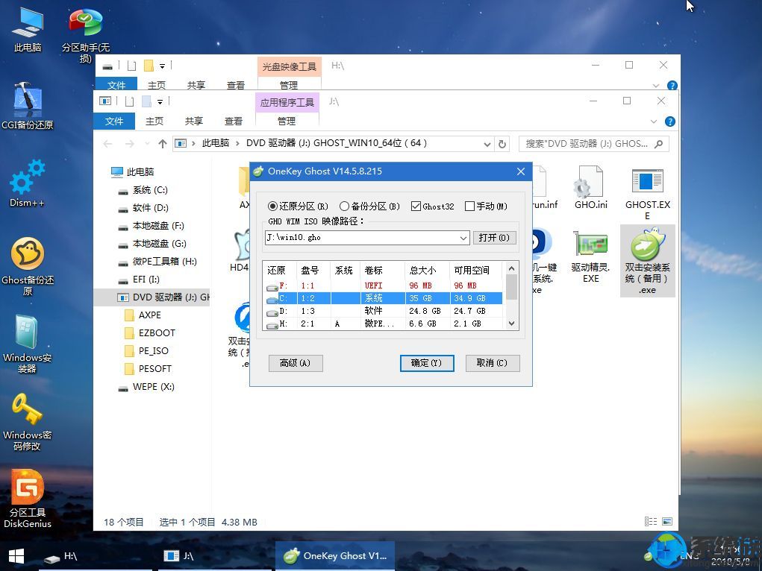Viewport: 762px width, 571px height.
Task: Open the address bar path dropdown arrow
Action: point(487,144)
